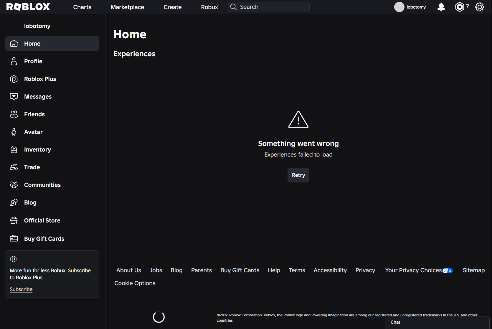Open Communities from sidebar
Image resolution: width=492 pixels, height=329 pixels.
click(52, 185)
